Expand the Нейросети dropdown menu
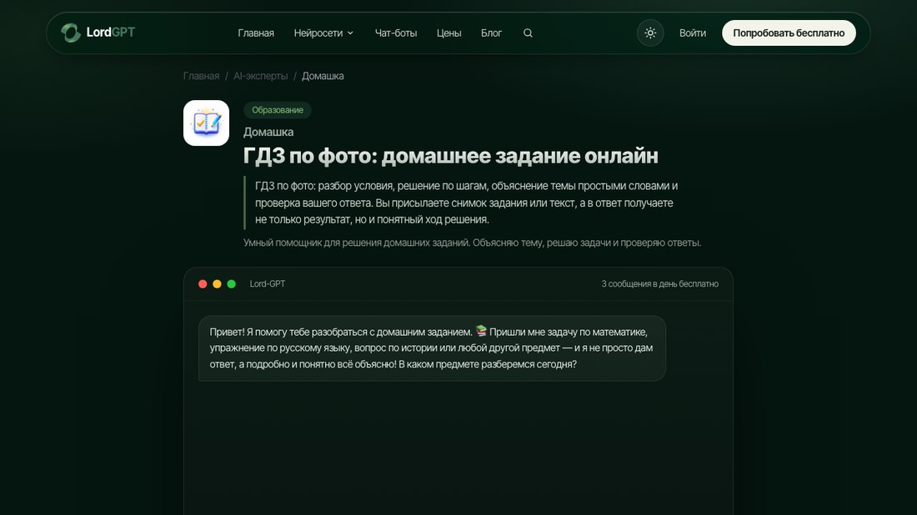Screen dimensions: 917x515 pos(323,33)
